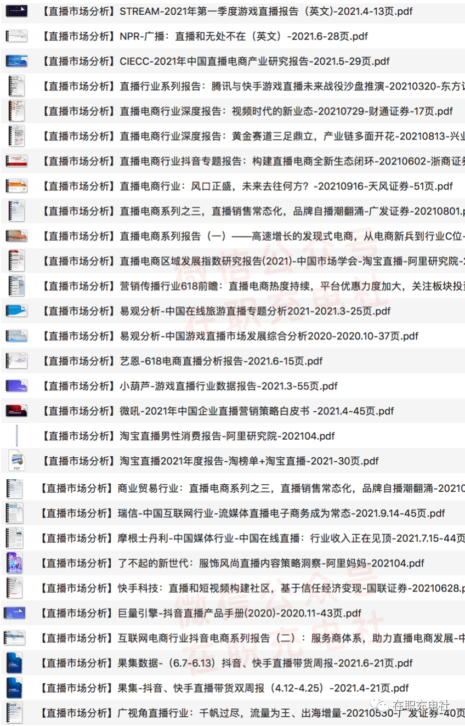The width and height of the screenshot is (465, 726).
Task: Click the 直播电商区域发展指数研究报告 file icon
Action: pos(16,261)
